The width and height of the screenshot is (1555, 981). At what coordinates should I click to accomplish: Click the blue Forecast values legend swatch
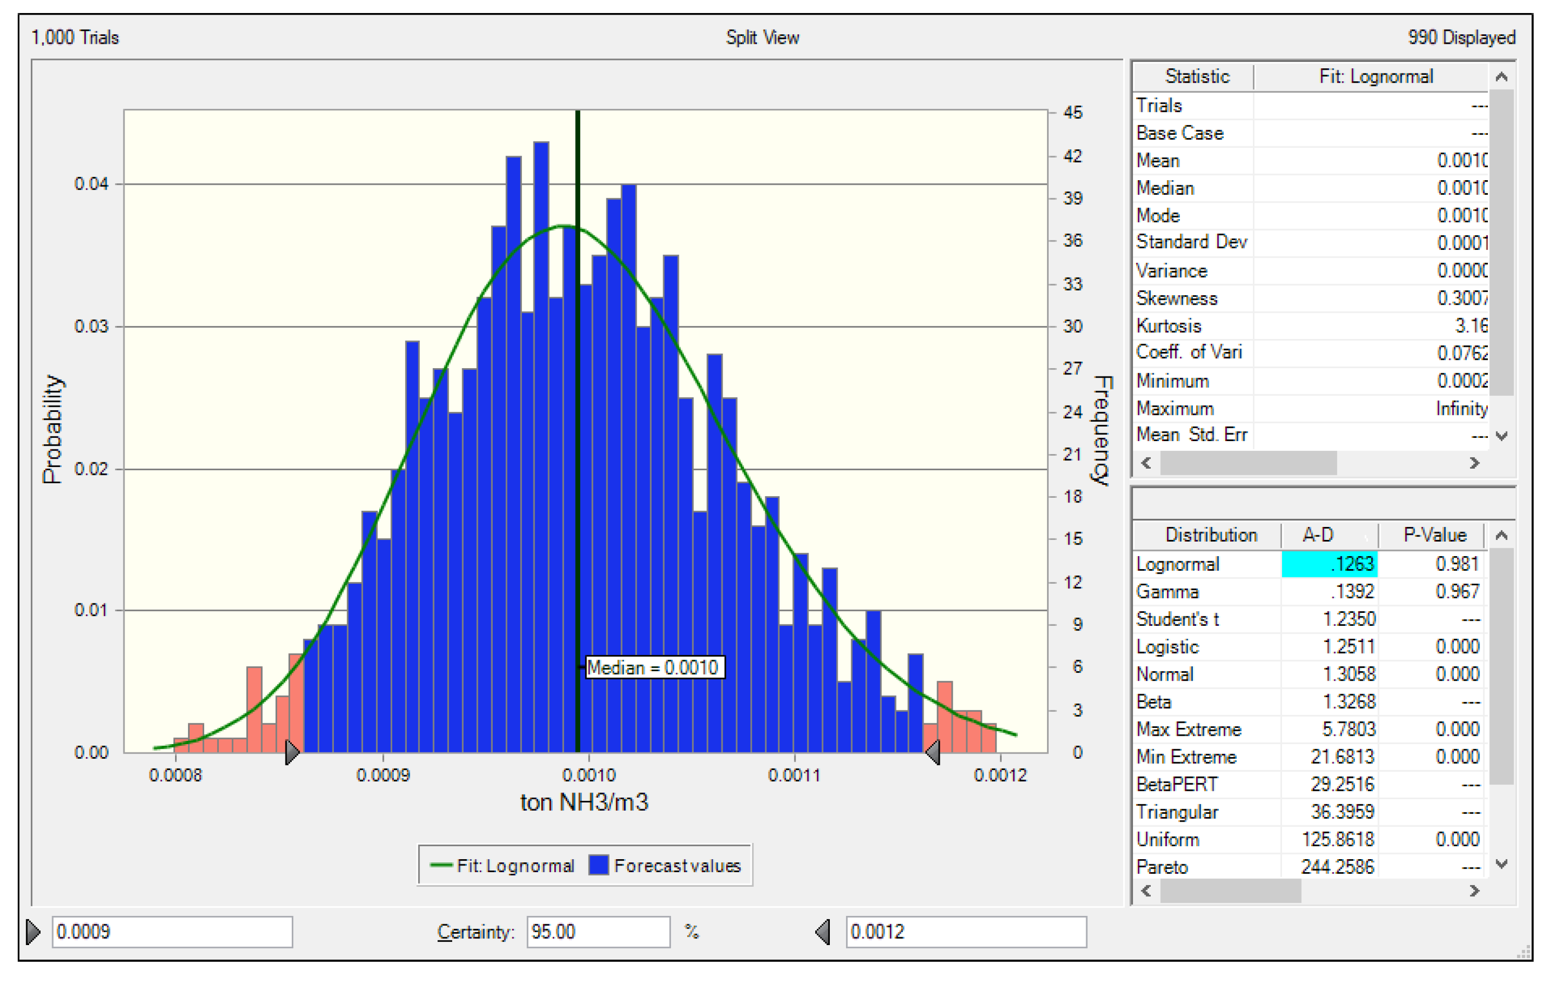tap(599, 865)
